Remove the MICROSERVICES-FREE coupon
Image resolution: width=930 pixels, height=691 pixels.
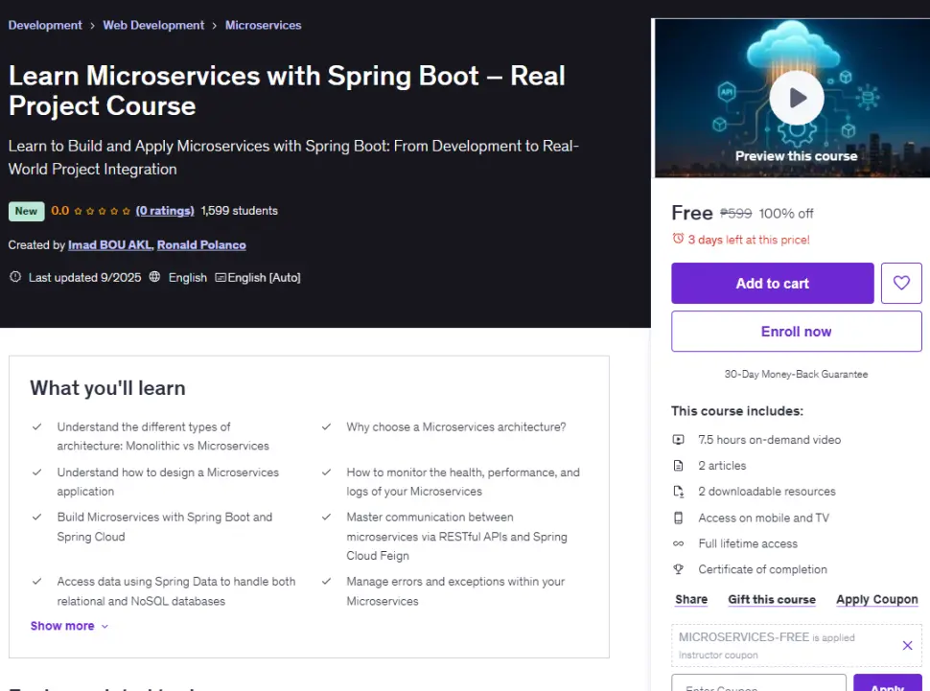pyautogui.click(x=907, y=645)
